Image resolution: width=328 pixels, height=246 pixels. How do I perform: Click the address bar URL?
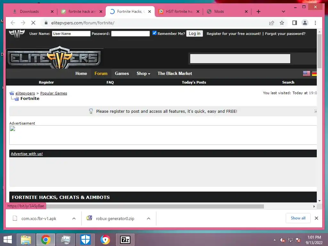(83, 23)
